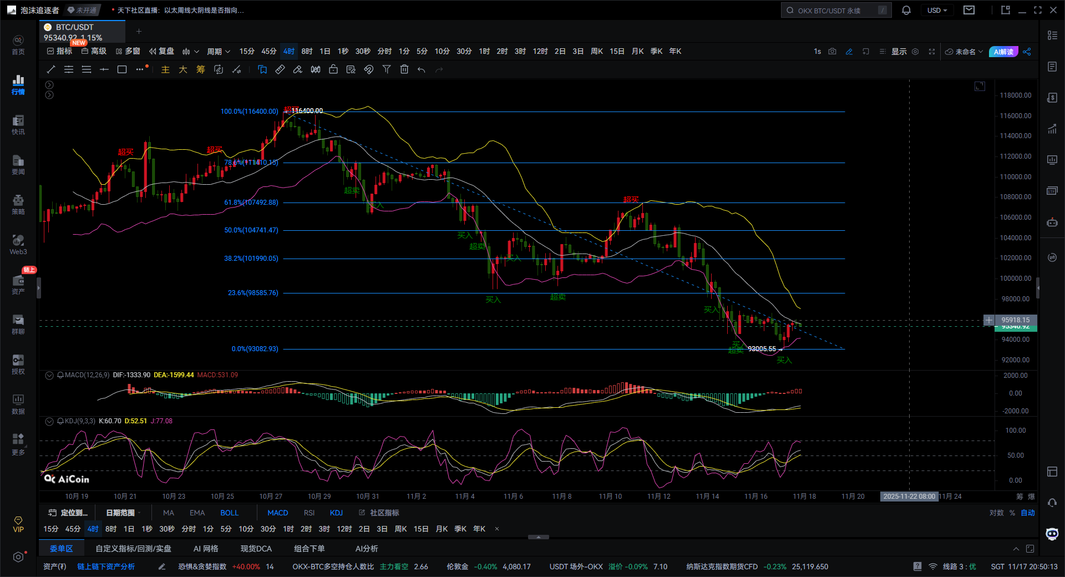Toggle the RSI indicator on

[309, 513]
